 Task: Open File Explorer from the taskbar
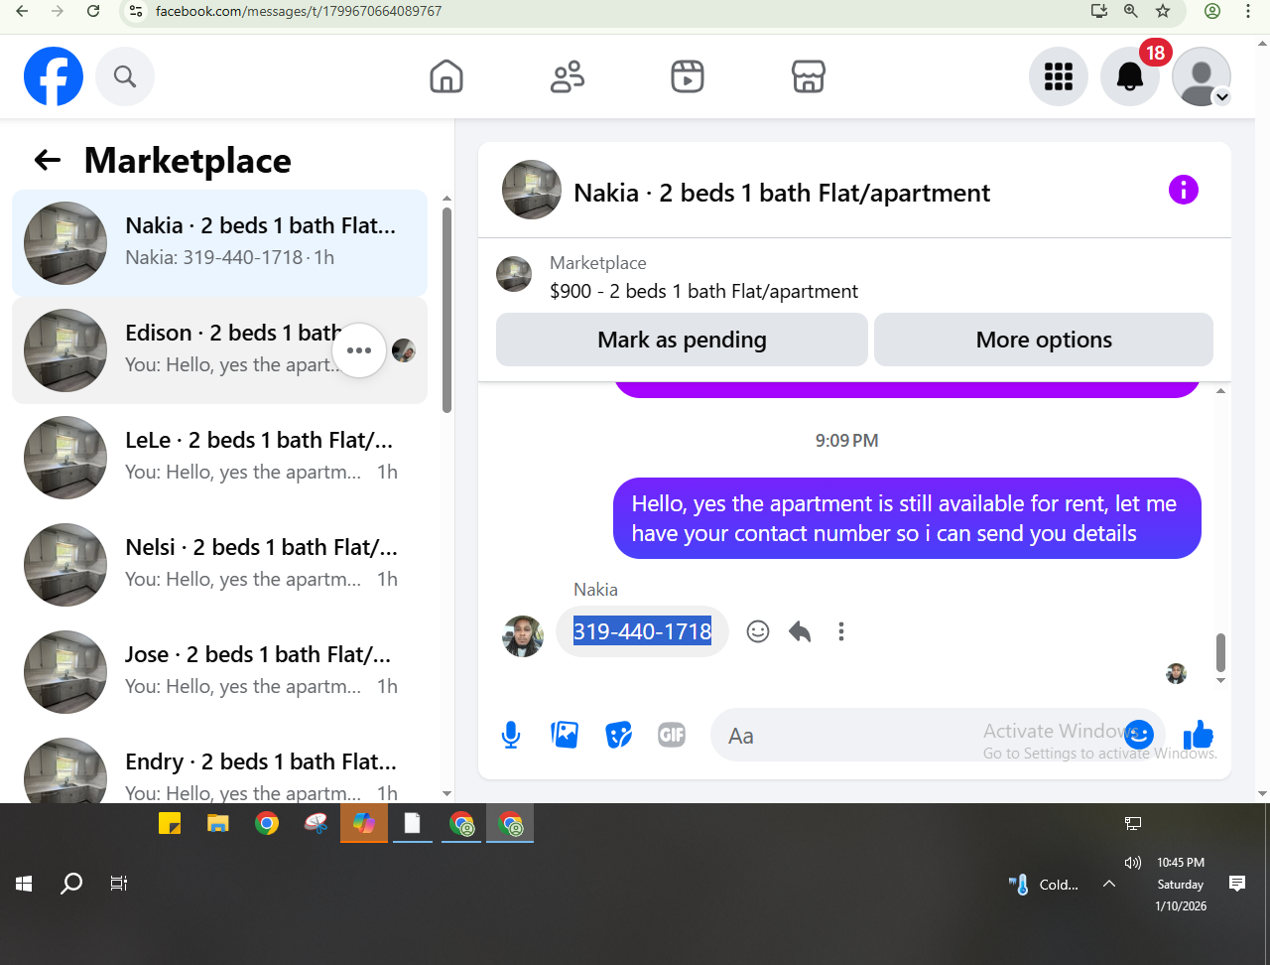(x=218, y=823)
